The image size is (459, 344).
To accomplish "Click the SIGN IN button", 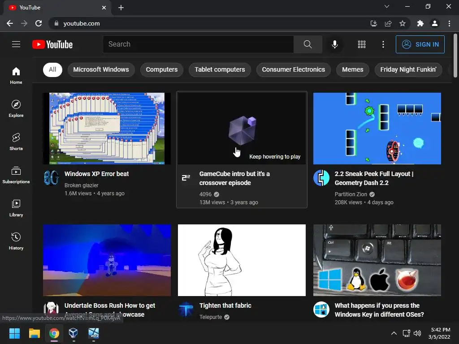I will (x=420, y=44).
